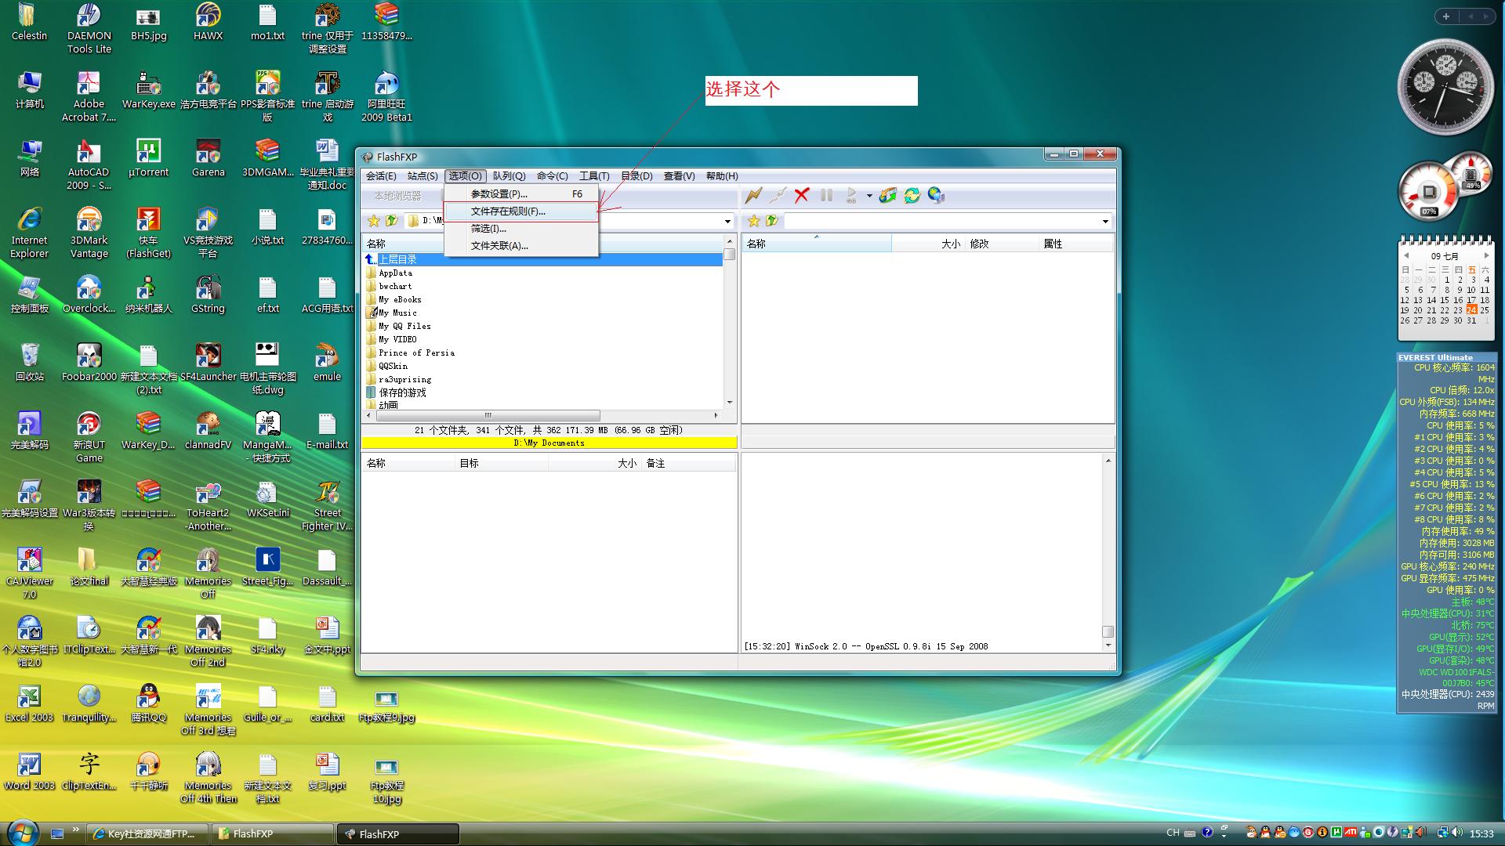This screenshot has width=1505, height=846.
Task: Expand the local path dropdown arrow
Action: [x=727, y=222]
